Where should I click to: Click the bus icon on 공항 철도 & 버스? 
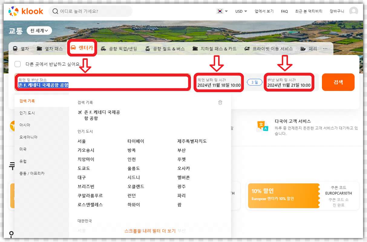[x=148, y=49]
